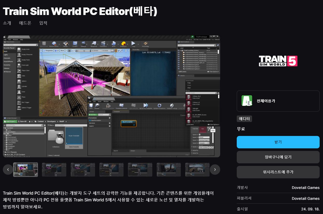Click the Cinematics clapperboard icon in the editor toolbar

coord(103,44)
